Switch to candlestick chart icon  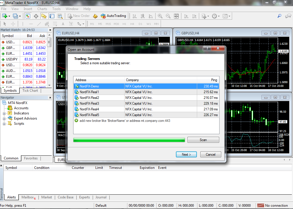coord(143,16)
